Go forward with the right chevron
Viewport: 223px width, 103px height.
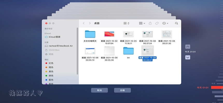(x=90, y=23)
